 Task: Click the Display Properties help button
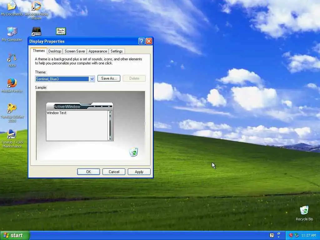point(142,41)
